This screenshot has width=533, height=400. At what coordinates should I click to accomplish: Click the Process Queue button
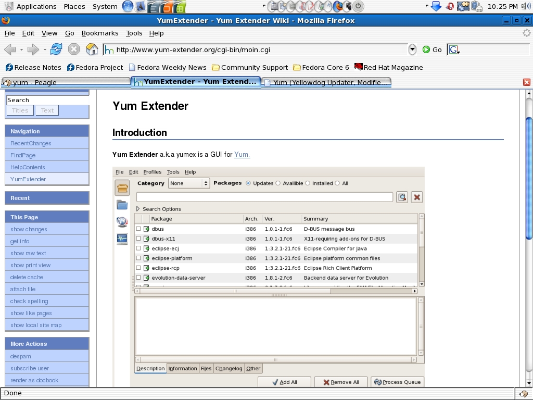coord(397,382)
